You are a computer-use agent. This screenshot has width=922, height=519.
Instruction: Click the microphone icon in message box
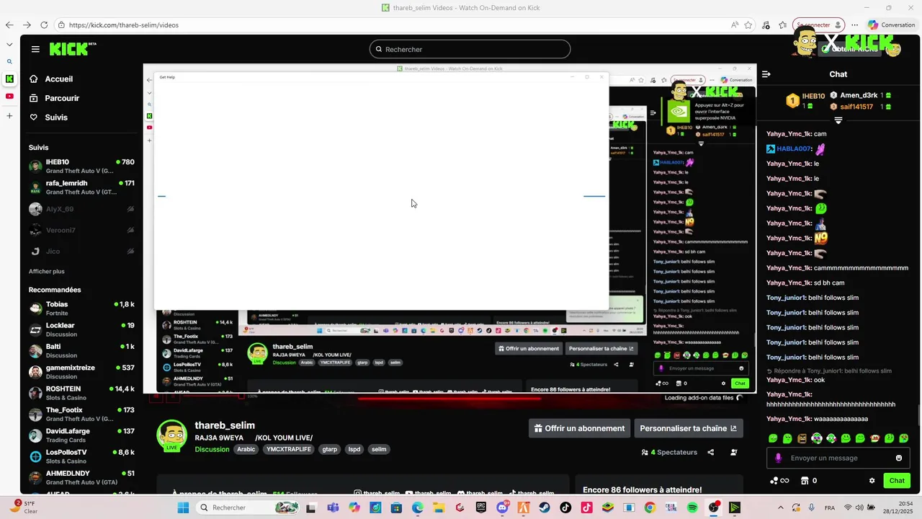coord(778,458)
